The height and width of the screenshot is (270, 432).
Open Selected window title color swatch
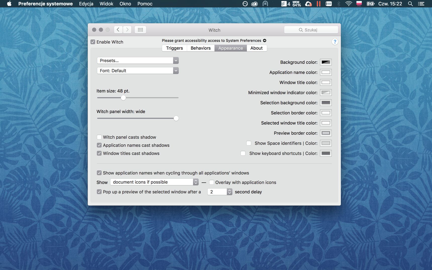point(326,123)
